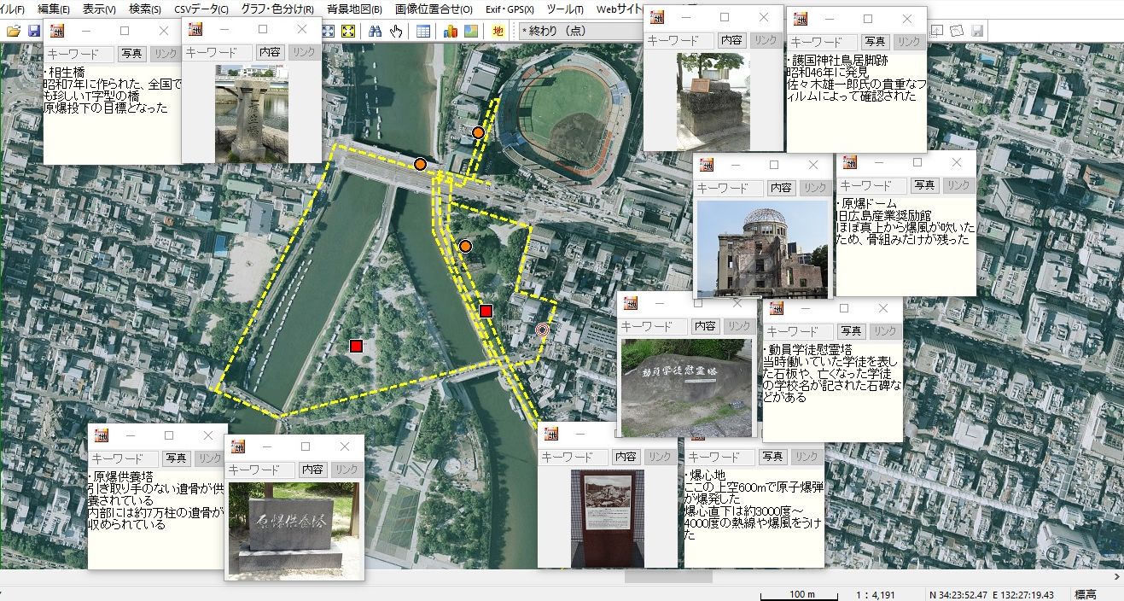The width and height of the screenshot is (1124, 601).
Task: Open the attribute table grid icon
Action: pos(423,31)
